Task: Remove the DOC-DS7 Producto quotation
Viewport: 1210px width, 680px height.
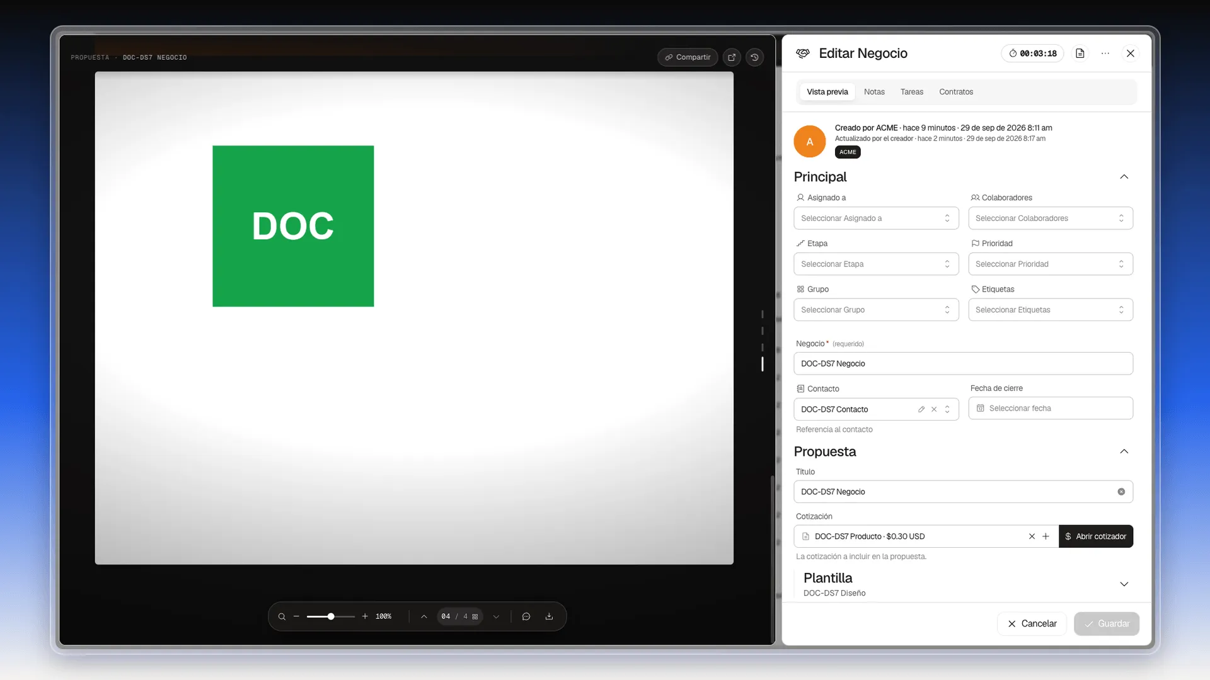Action: 1032,536
